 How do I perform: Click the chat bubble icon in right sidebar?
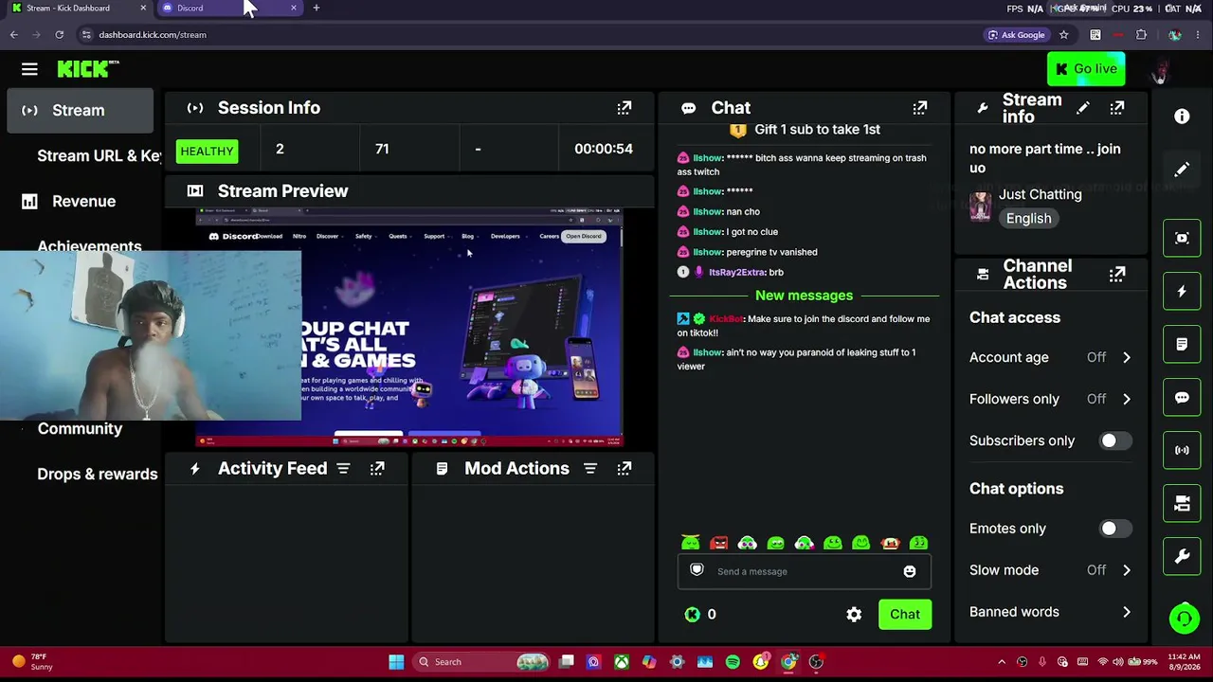point(1182,398)
